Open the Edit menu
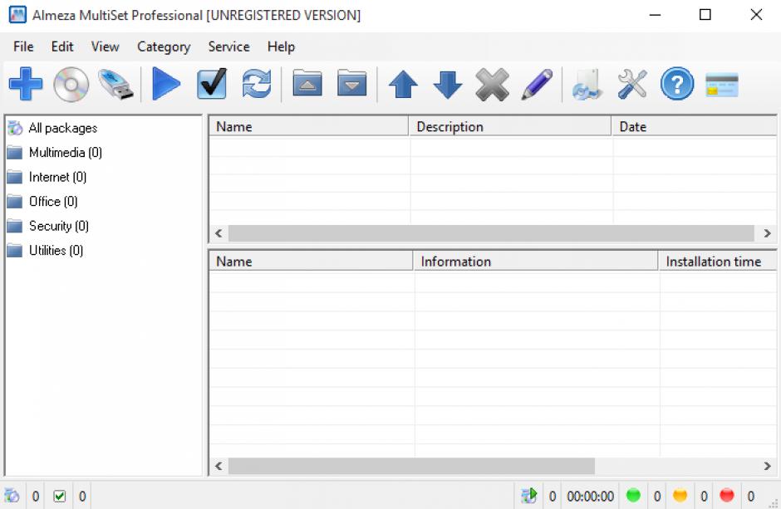 point(62,46)
